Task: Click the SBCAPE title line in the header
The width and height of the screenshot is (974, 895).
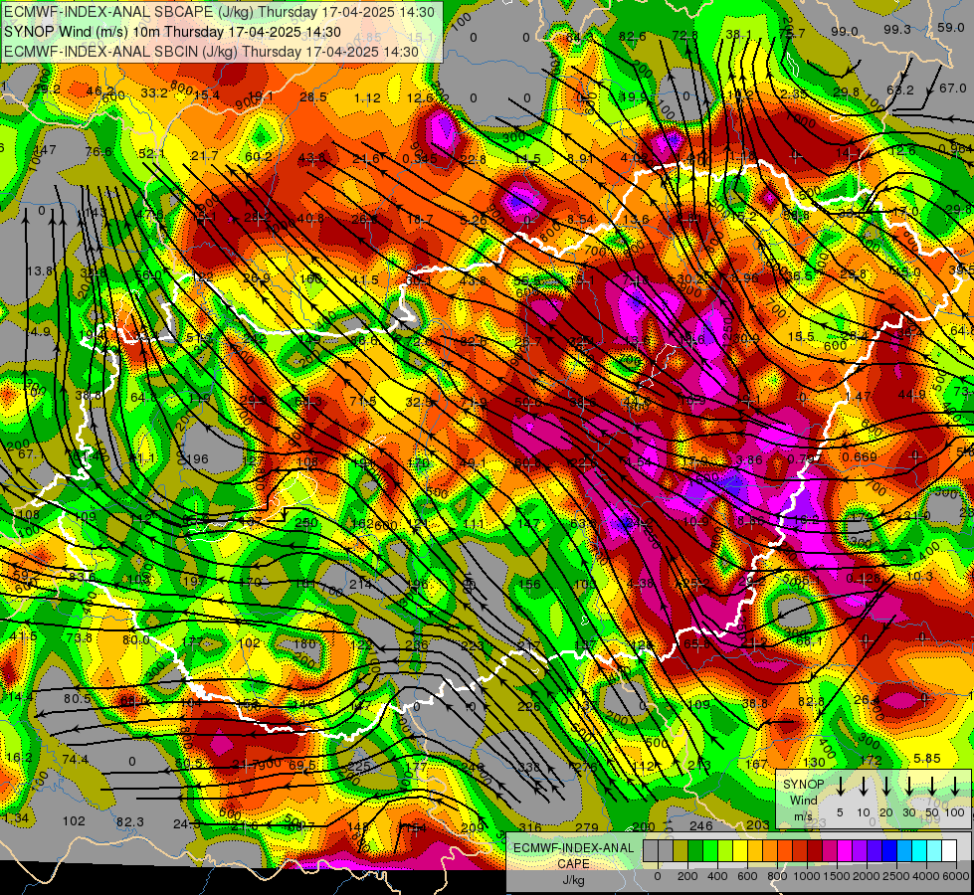Action: tap(221, 12)
